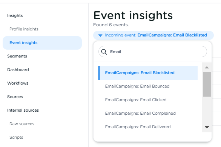Click the dropdown list scrollbar thumb
Screen dimensions: 221x147
tap(207, 84)
